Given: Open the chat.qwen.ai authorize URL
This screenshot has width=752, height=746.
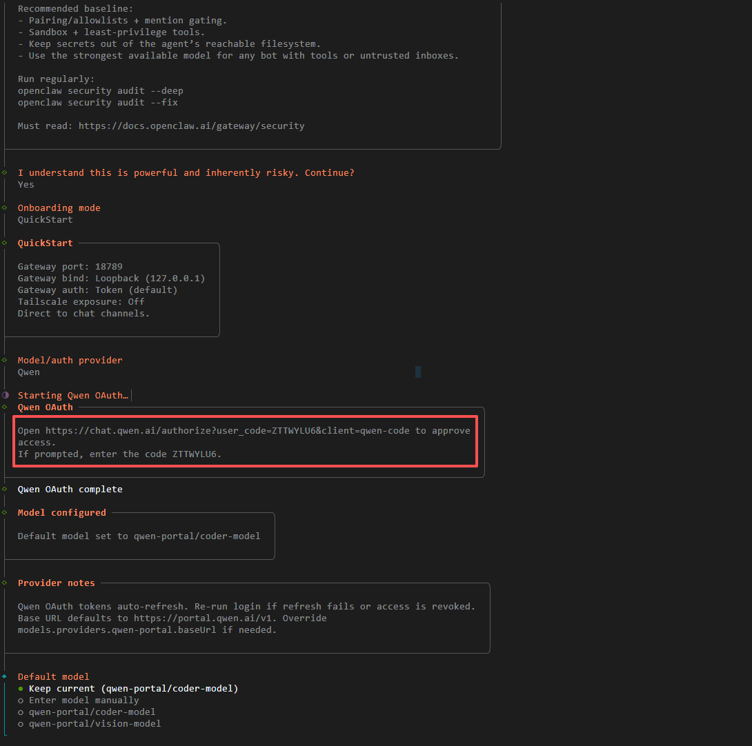Looking at the screenshot, I should (228, 430).
